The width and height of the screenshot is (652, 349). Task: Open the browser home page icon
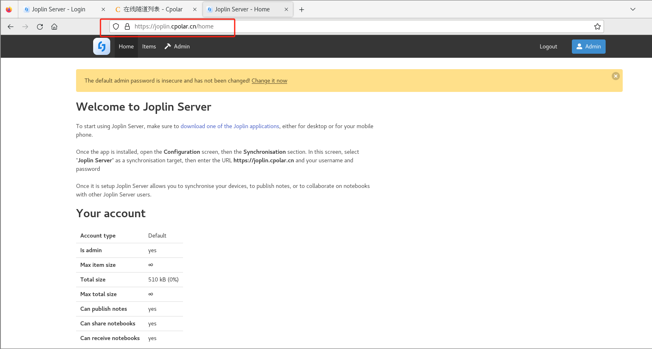[54, 26]
